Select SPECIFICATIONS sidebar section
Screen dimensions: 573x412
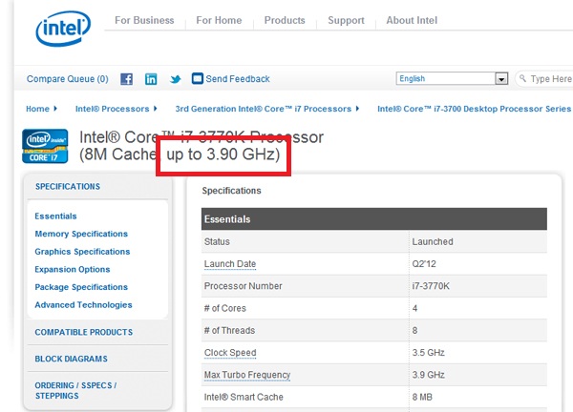(x=68, y=187)
